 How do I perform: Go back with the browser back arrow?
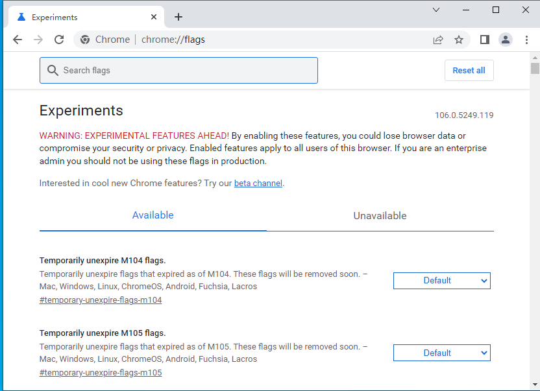click(18, 40)
